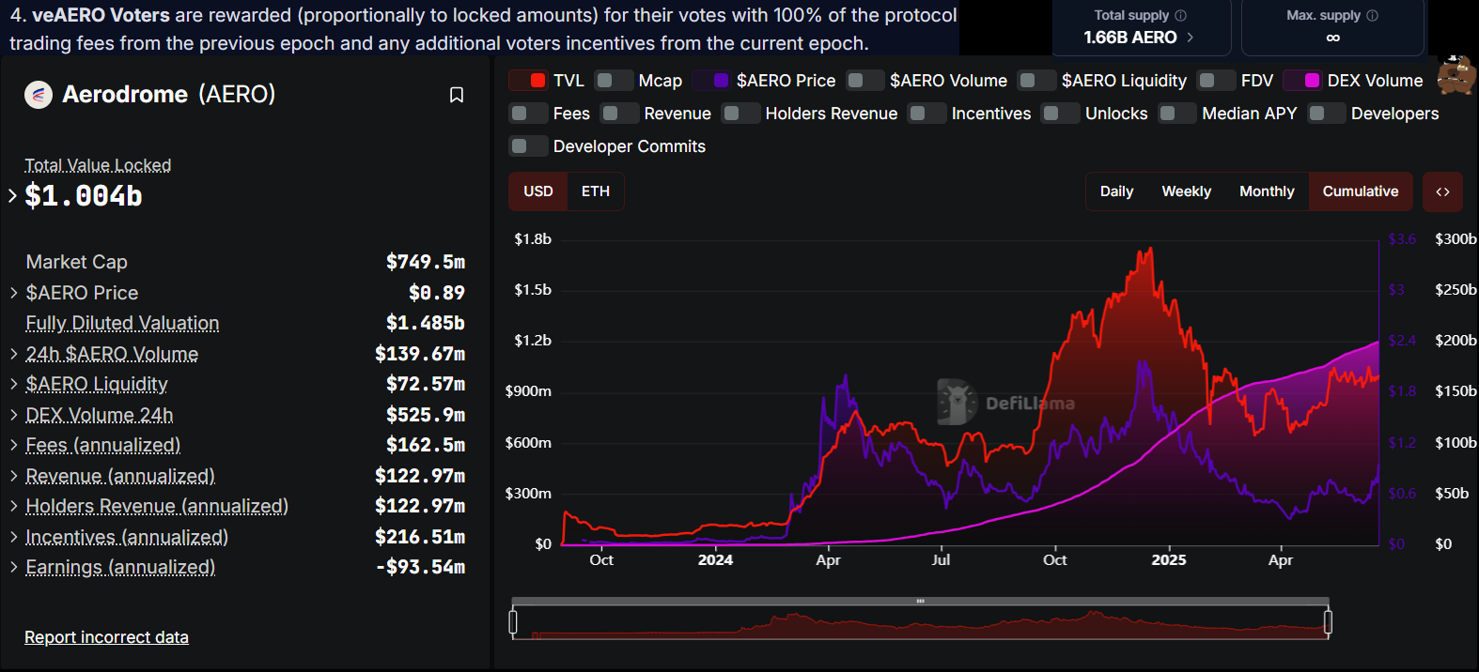Image resolution: width=1479 pixels, height=672 pixels.
Task: Expand the Earnings (annualized) row
Action: click(14, 567)
